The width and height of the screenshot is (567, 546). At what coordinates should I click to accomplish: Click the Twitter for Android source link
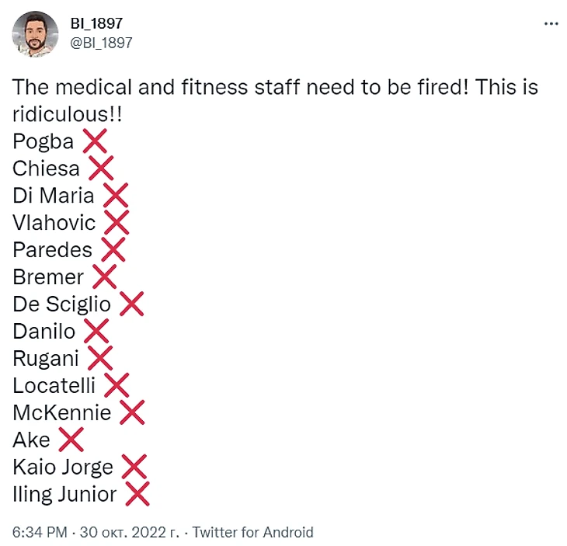coord(252,532)
